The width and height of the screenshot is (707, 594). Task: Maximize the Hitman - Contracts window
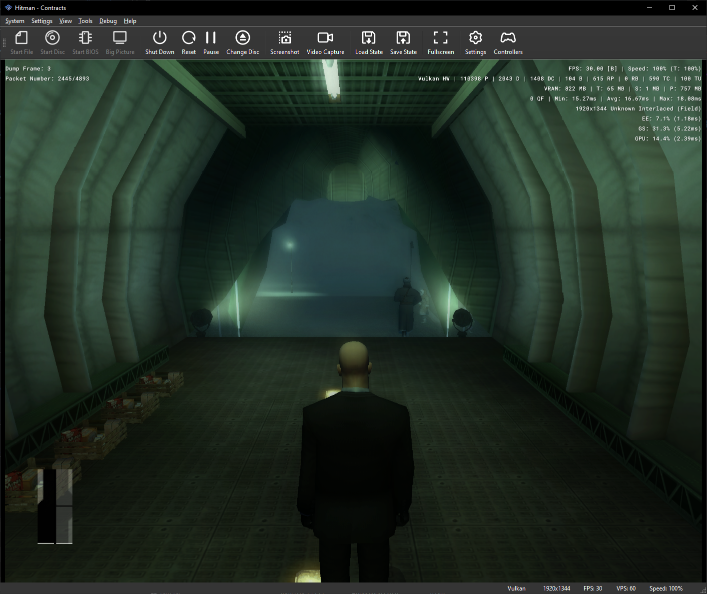point(672,7)
